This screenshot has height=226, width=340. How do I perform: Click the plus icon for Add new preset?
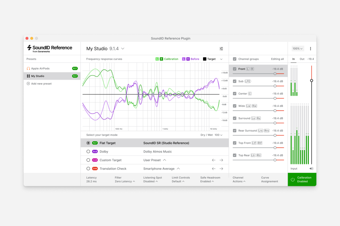pyautogui.click(x=28, y=84)
